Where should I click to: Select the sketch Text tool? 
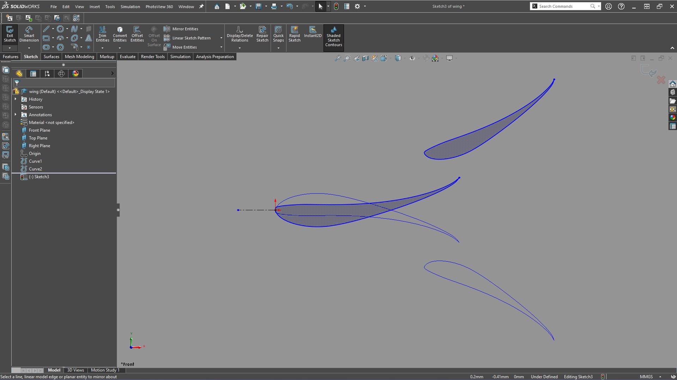coord(89,38)
